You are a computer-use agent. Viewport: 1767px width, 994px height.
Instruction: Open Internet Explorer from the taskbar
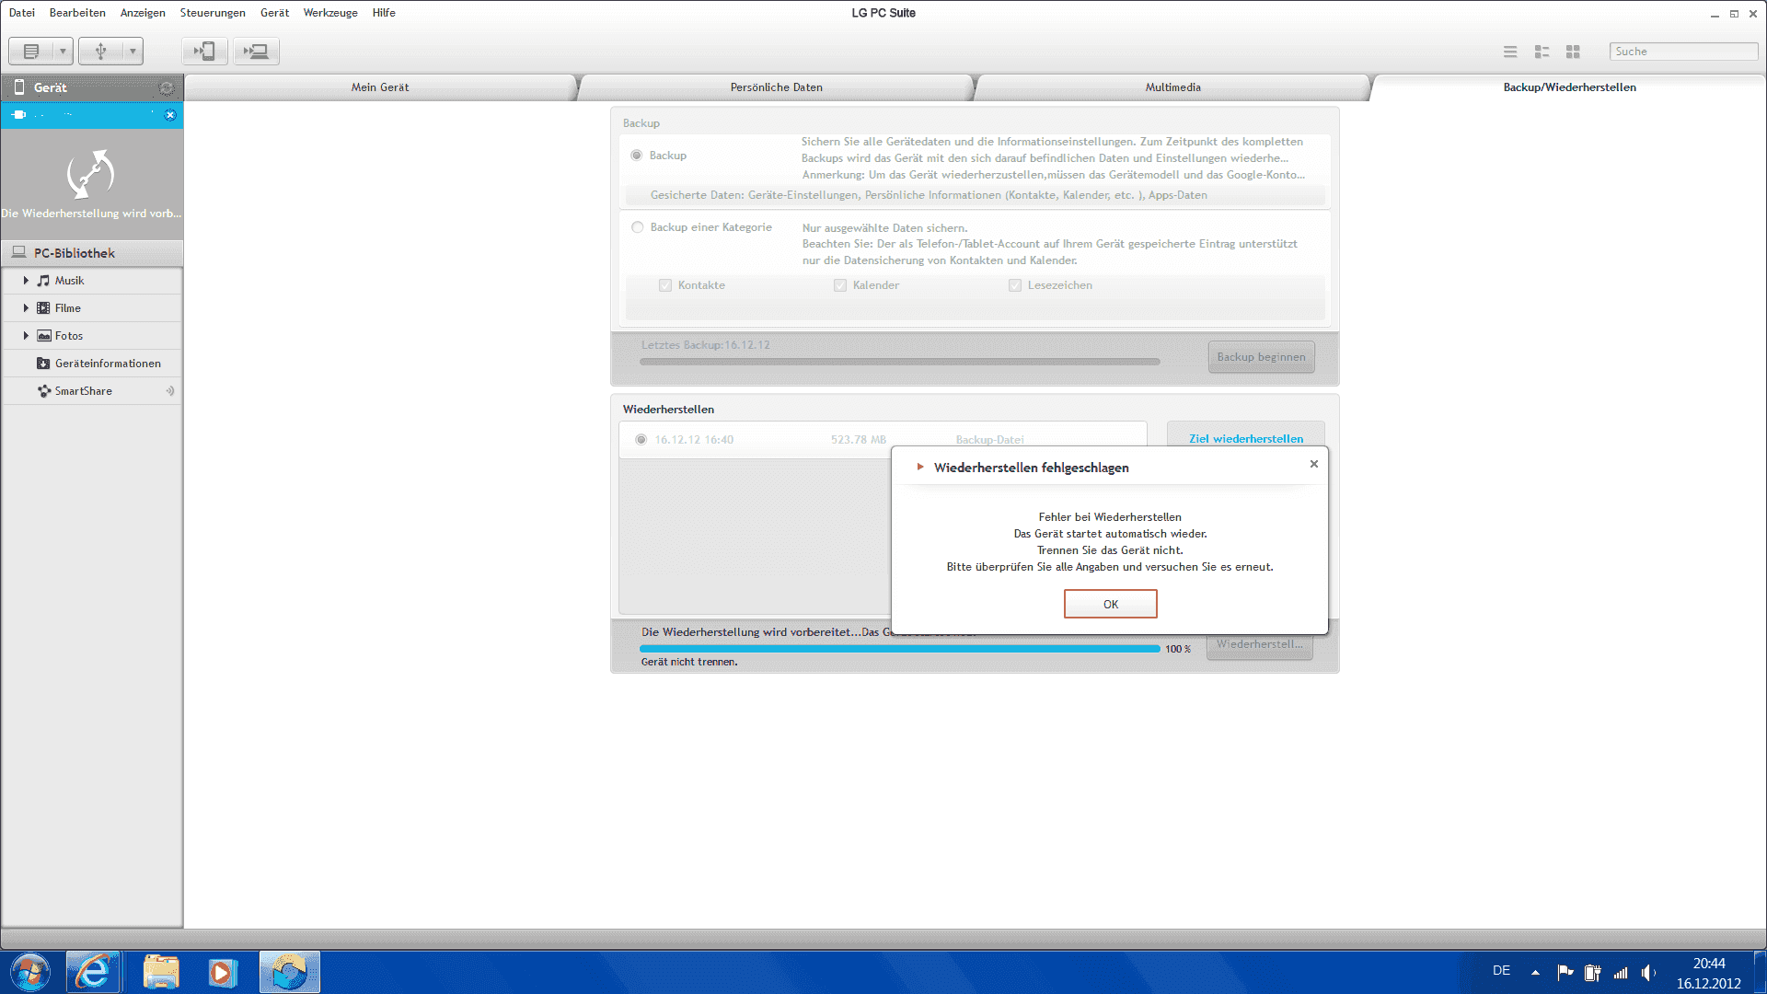(x=93, y=973)
